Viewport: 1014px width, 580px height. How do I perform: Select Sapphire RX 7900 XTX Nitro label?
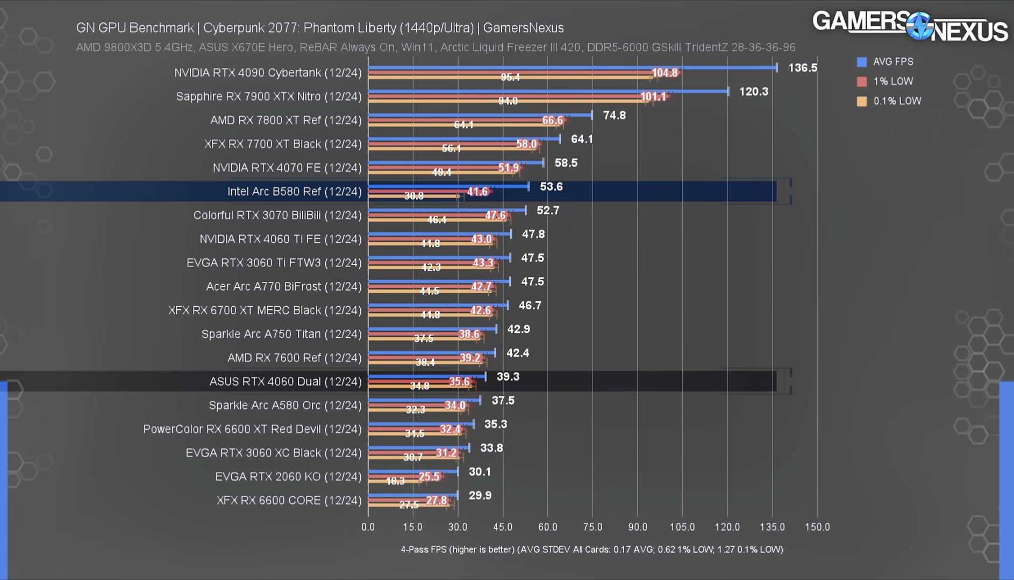269,96
